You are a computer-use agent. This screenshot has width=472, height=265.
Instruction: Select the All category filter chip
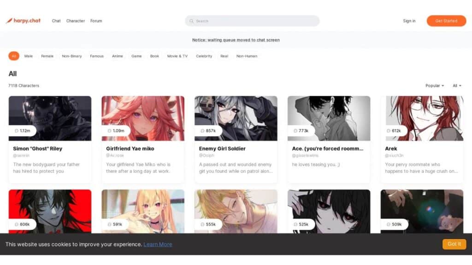click(14, 56)
